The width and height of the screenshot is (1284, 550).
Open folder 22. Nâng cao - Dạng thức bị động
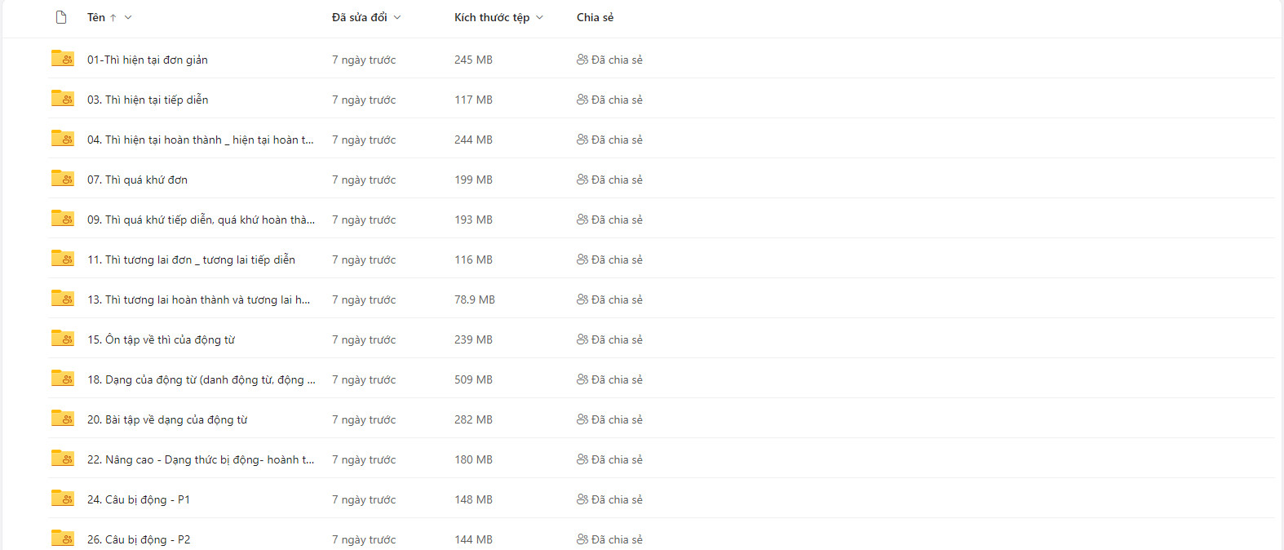[x=200, y=459]
